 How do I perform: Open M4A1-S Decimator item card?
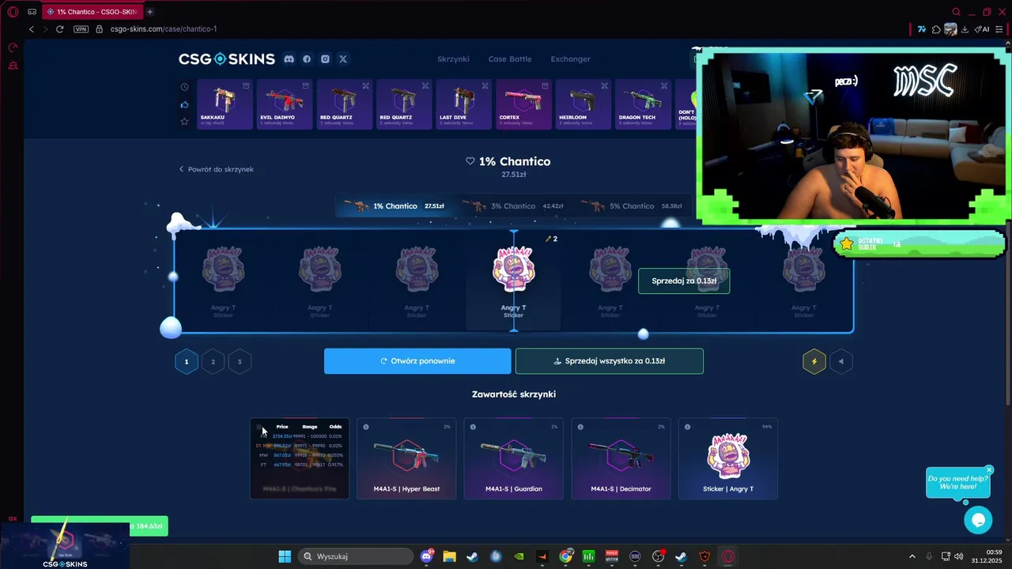coord(621,458)
